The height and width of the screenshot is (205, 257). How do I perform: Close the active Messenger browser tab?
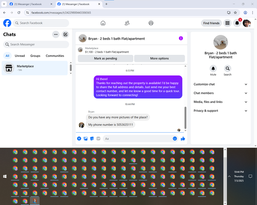[x=99, y=4]
